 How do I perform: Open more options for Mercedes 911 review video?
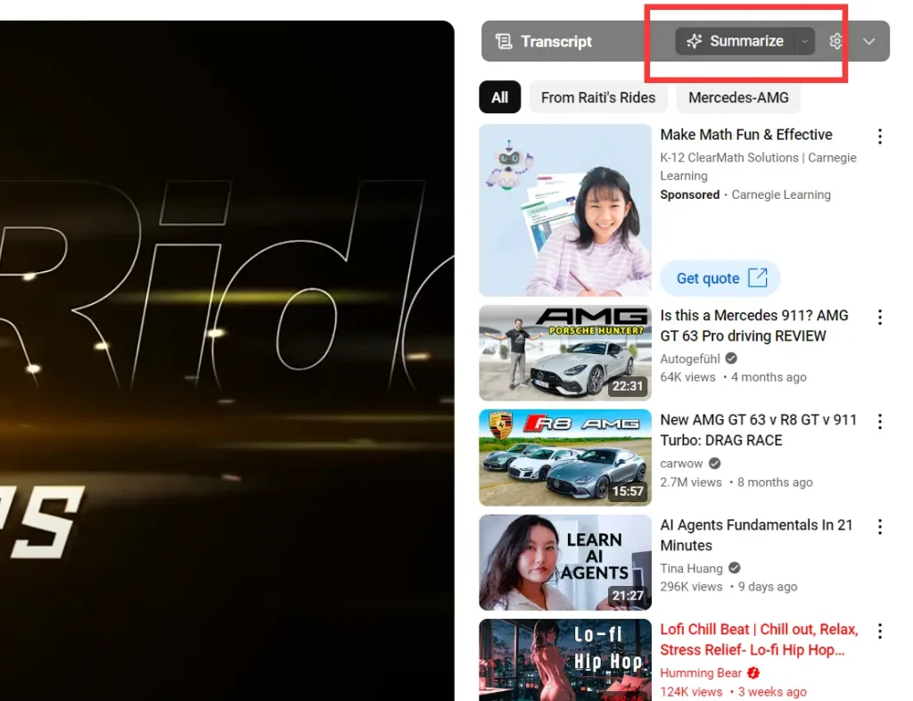click(880, 318)
